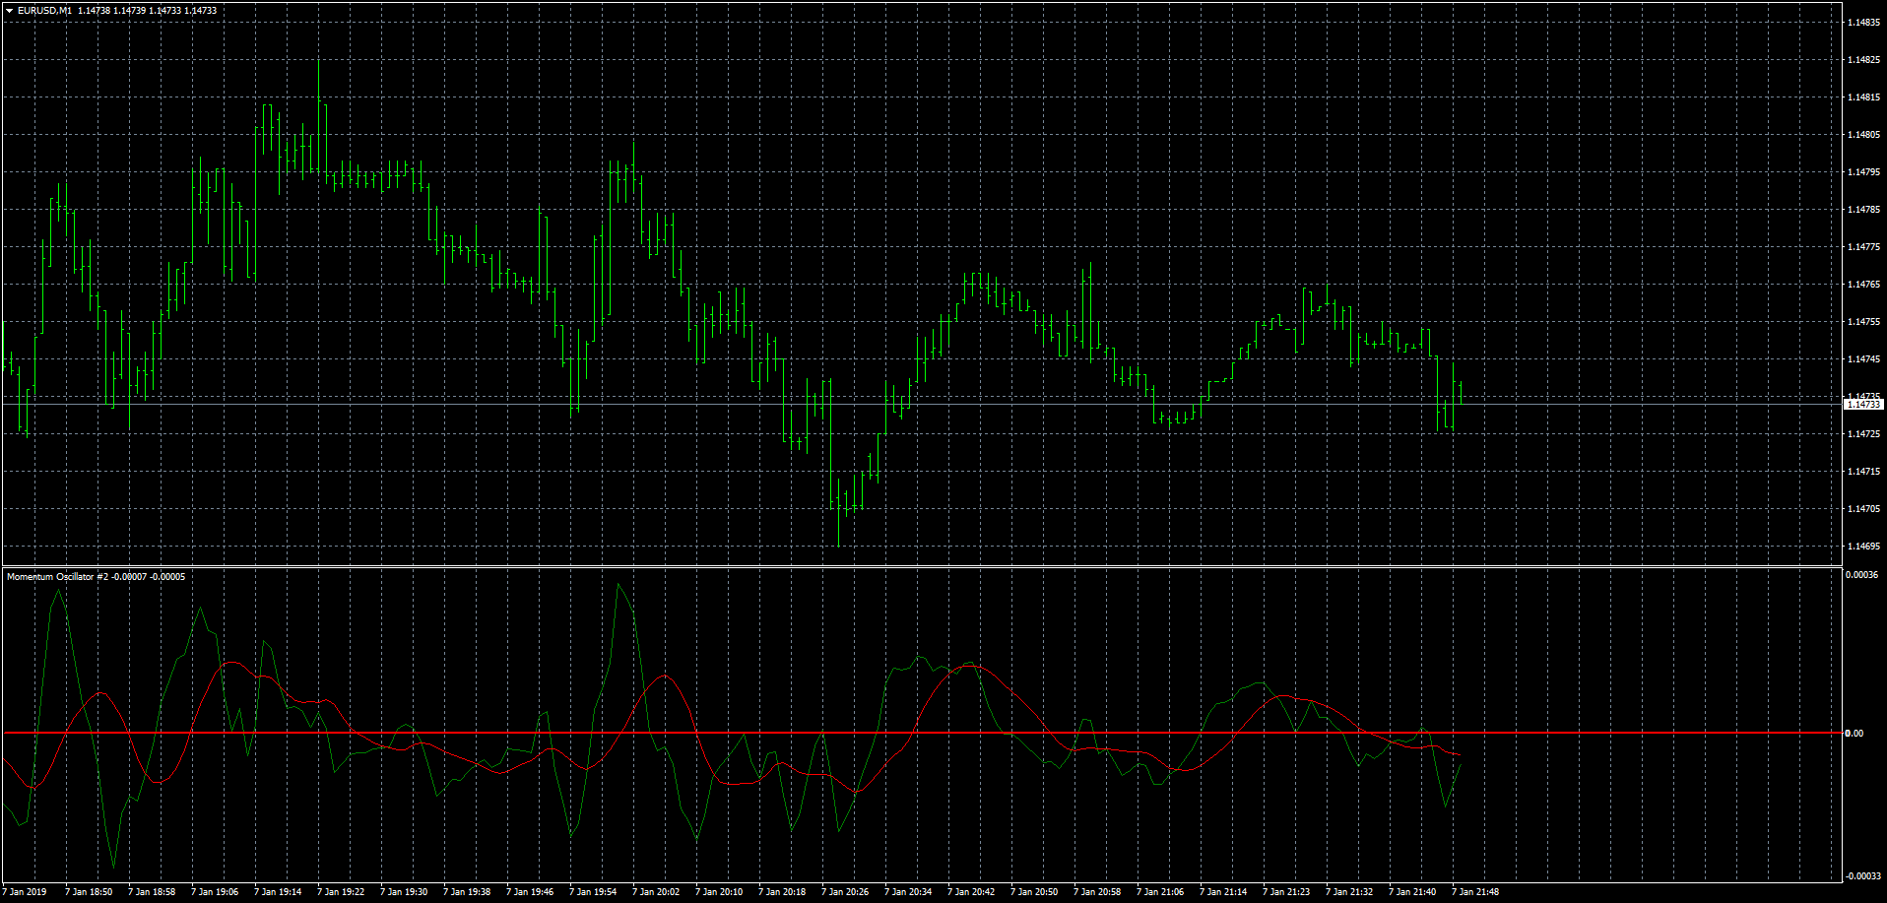Click the 7 Jan 21:06 time label
1887x903 pixels.
pyautogui.click(x=1160, y=892)
